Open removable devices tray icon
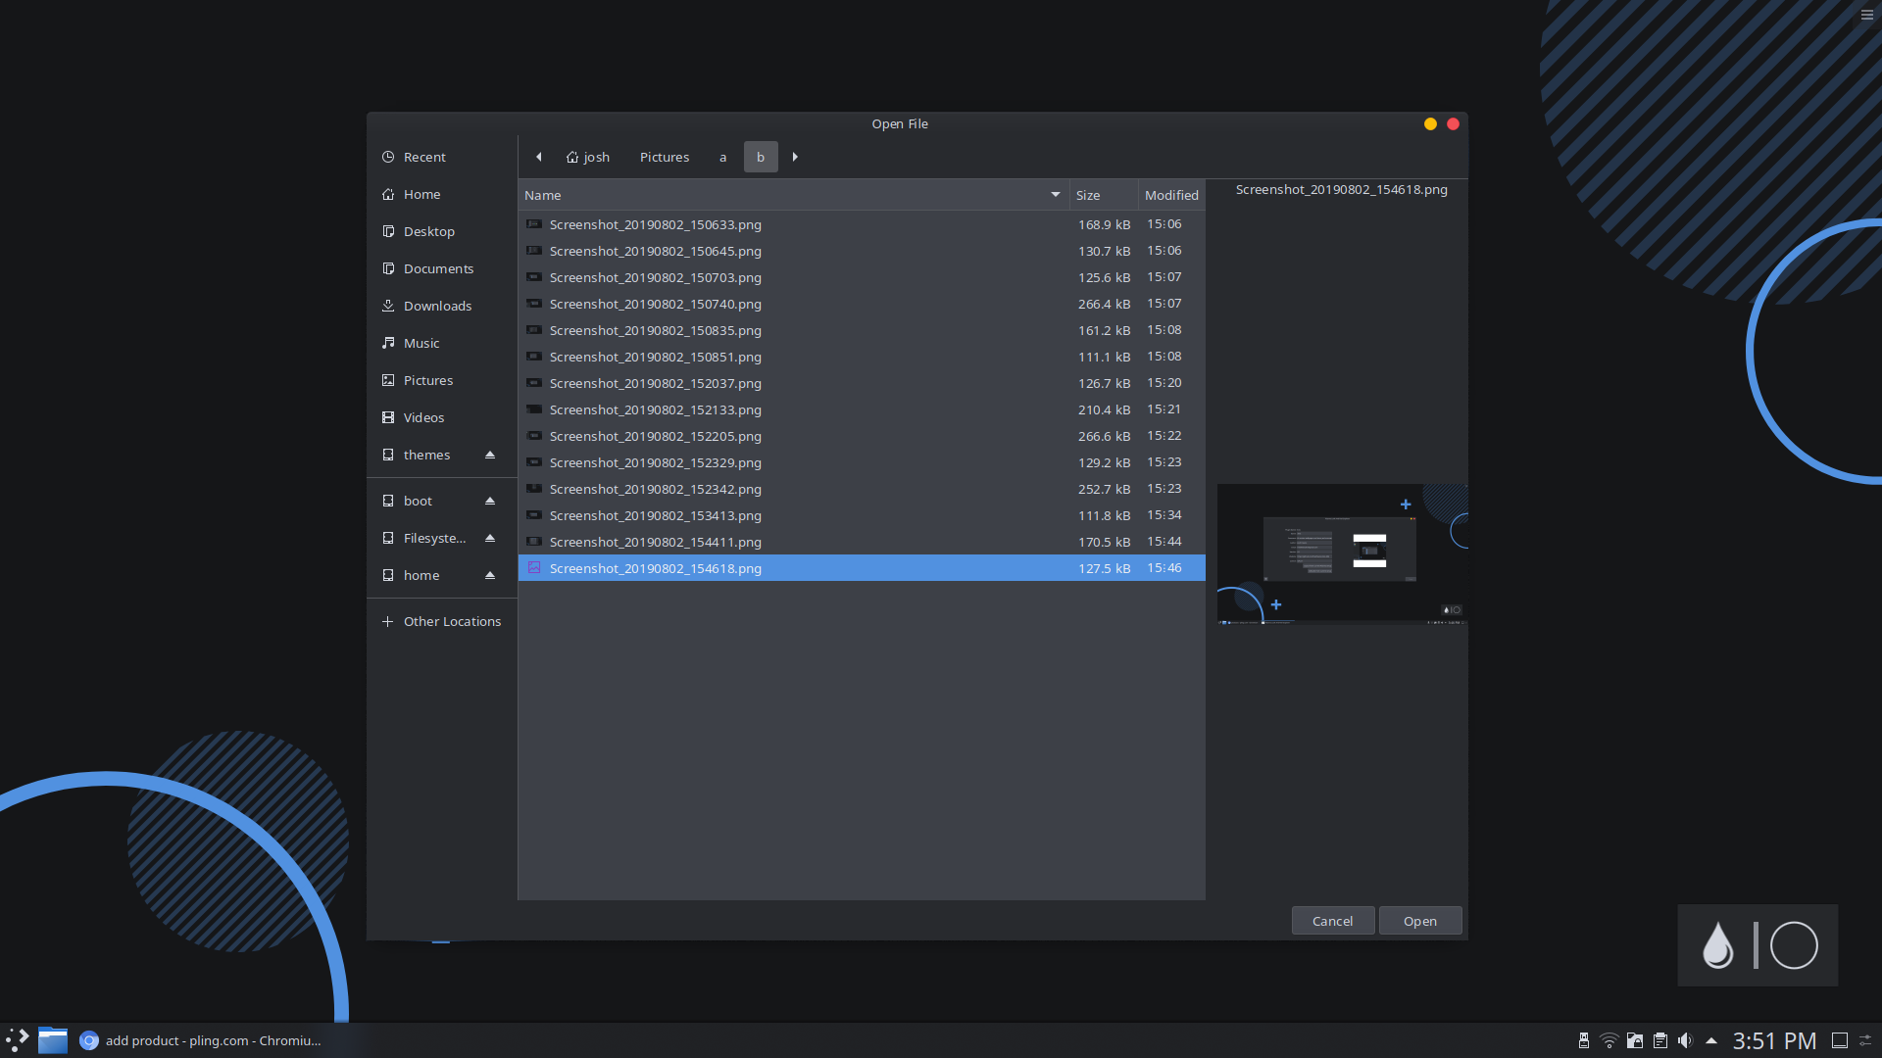 pyautogui.click(x=1583, y=1040)
